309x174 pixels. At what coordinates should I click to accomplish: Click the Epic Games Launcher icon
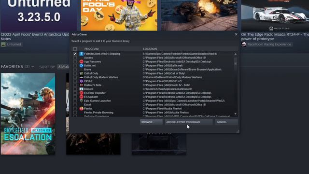(x=81, y=101)
